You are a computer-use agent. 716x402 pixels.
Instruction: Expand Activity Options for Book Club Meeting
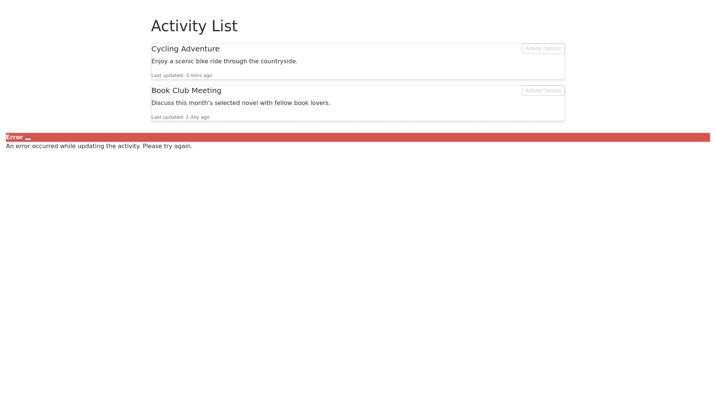coord(543,91)
